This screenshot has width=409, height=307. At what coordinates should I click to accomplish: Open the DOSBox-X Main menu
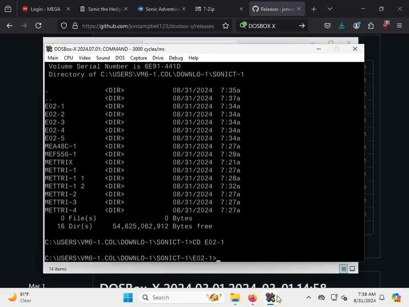click(53, 58)
